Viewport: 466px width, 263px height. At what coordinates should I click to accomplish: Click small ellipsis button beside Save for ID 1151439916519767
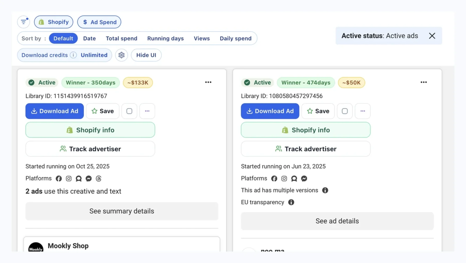[147, 111]
